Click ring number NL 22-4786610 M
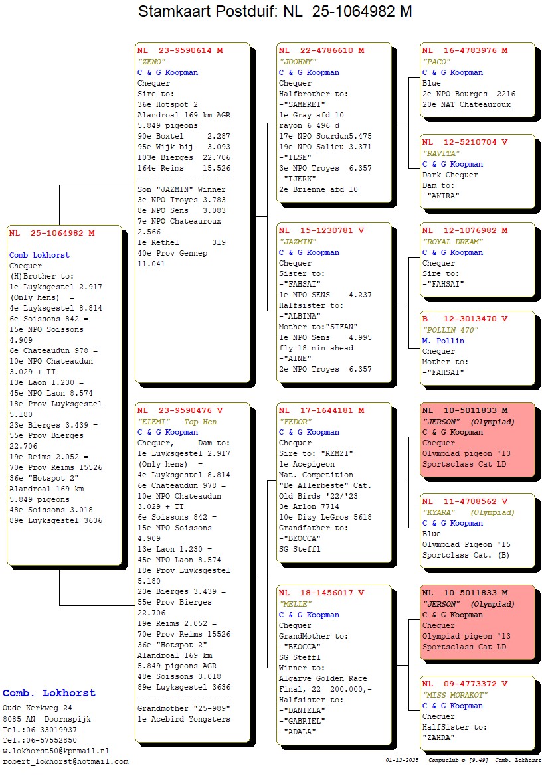This screenshot has height=778, width=542. click(x=321, y=50)
